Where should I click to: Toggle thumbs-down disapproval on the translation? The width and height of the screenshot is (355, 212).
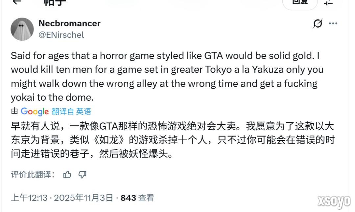coord(82,175)
